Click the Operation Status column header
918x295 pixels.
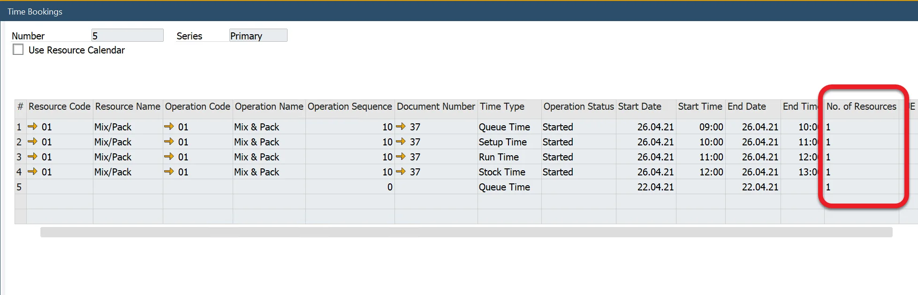click(x=578, y=106)
